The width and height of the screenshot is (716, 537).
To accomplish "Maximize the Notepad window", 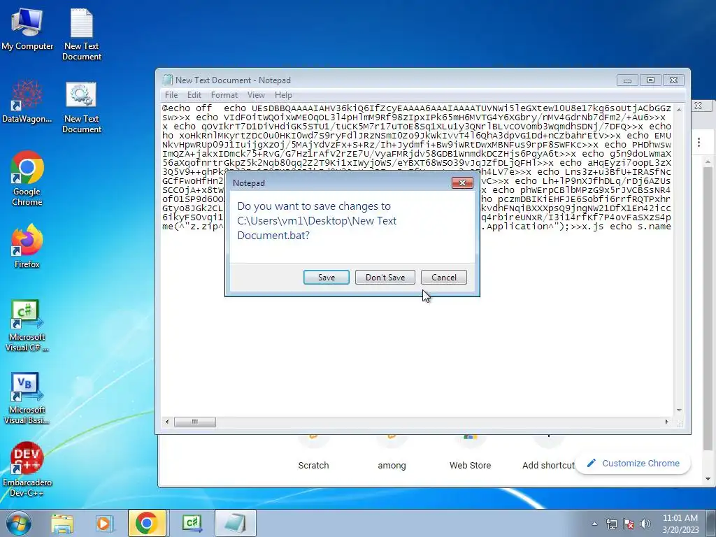I will [x=650, y=80].
